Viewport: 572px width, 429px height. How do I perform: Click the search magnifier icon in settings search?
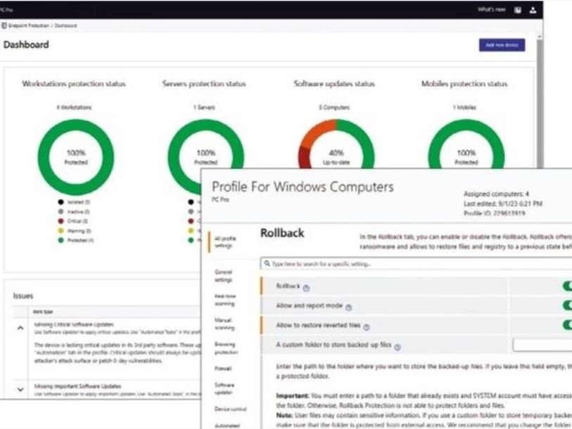(267, 263)
